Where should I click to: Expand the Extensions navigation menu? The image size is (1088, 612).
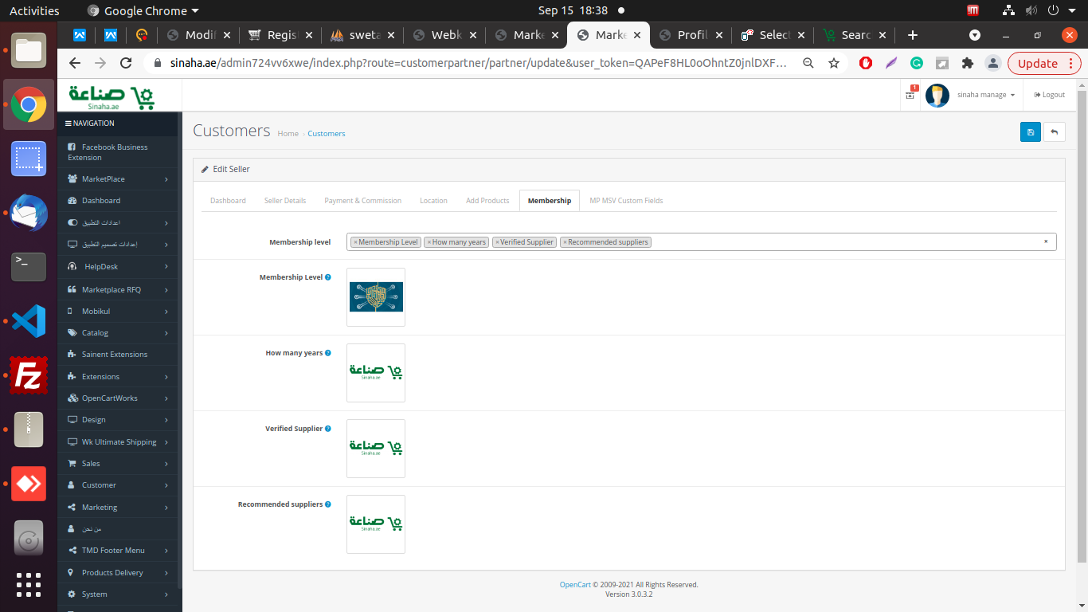(x=117, y=377)
